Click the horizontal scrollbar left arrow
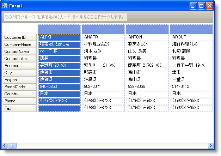Screen dimensions: 221x156 pyautogui.click(x=4, y=145)
